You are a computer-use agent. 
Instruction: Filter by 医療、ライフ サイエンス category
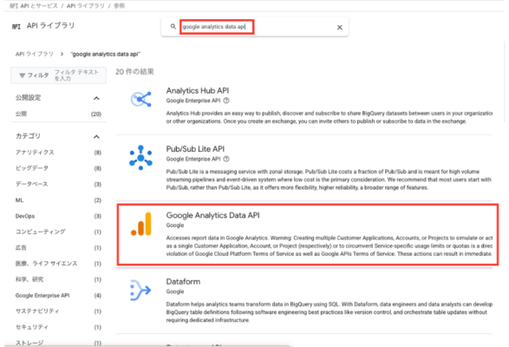click(58, 264)
